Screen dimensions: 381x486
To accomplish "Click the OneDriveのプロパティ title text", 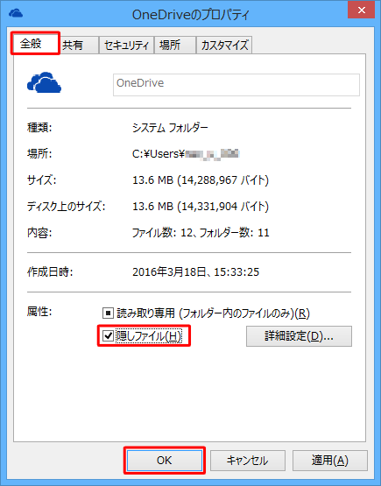I will 190,15.
